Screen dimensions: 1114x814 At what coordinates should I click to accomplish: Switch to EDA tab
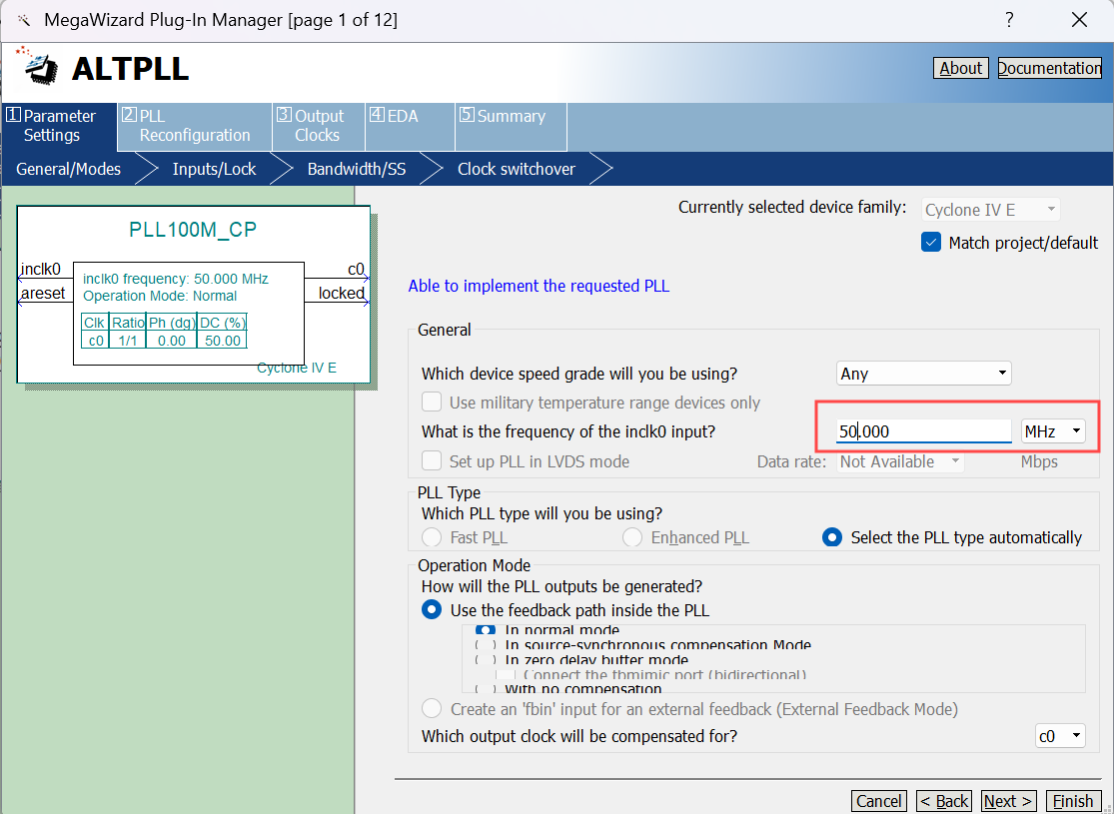(x=410, y=126)
